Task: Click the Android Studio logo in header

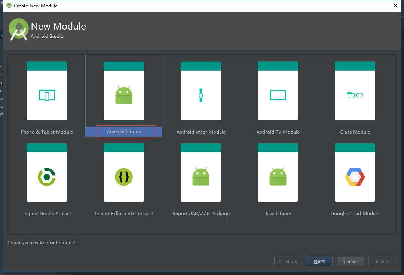Action: point(18,30)
